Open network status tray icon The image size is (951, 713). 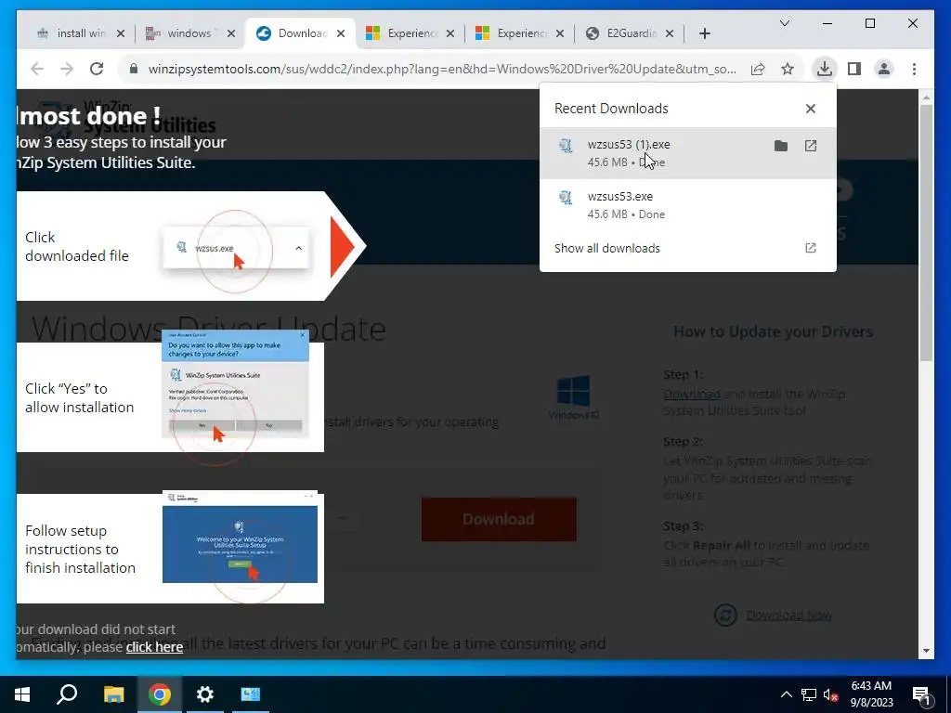point(809,694)
